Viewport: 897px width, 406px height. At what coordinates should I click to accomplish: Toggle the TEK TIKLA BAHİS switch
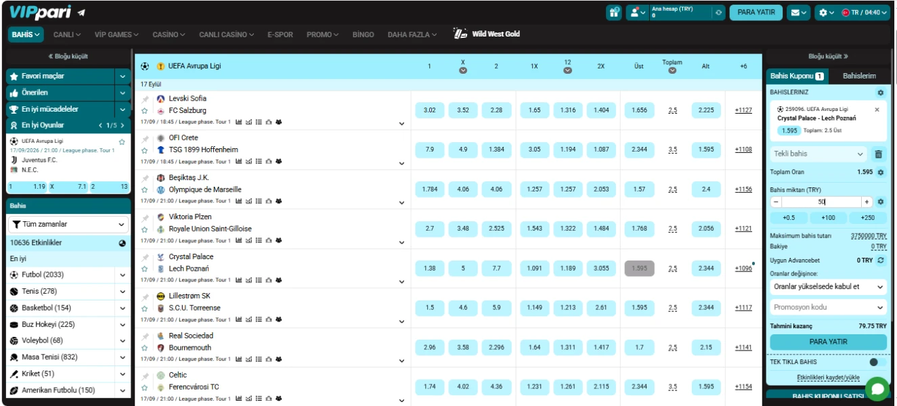tap(877, 362)
